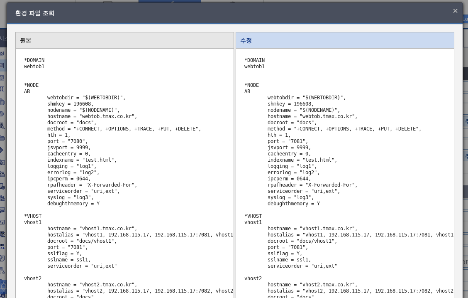The image size is (468, 298).
Task: Select *NODE heading in the 원본 pane
Action: coord(32,85)
